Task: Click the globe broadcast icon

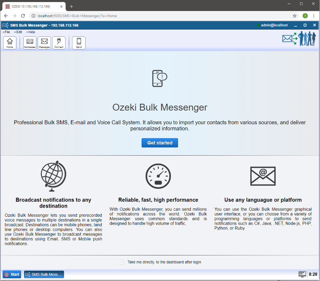Action: point(53,174)
